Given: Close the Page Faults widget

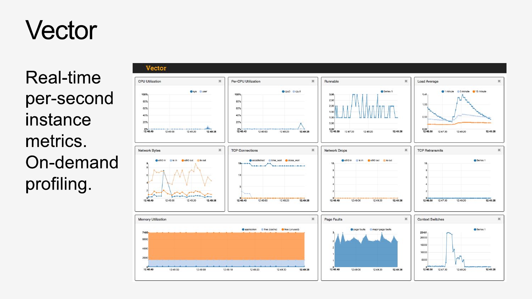Looking at the screenshot, I should pyautogui.click(x=406, y=219).
